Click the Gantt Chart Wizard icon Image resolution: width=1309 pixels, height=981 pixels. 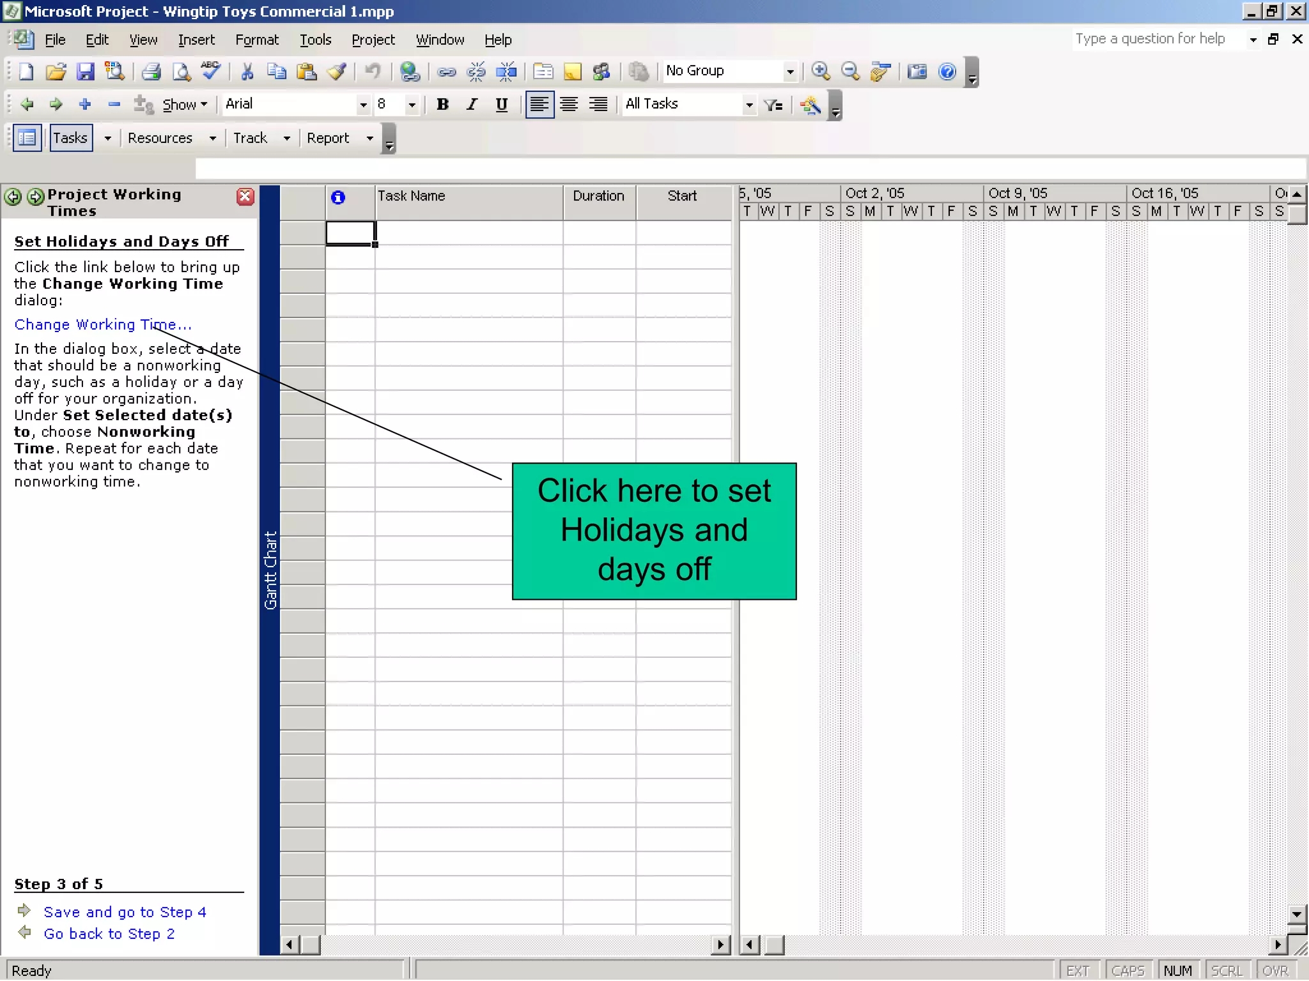click(810, 105)
